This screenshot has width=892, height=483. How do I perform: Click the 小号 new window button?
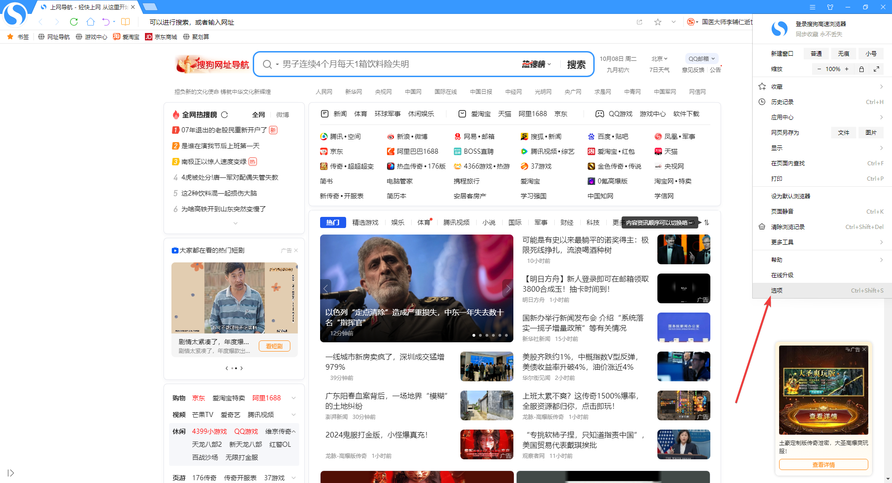click(x=871, y=53)
